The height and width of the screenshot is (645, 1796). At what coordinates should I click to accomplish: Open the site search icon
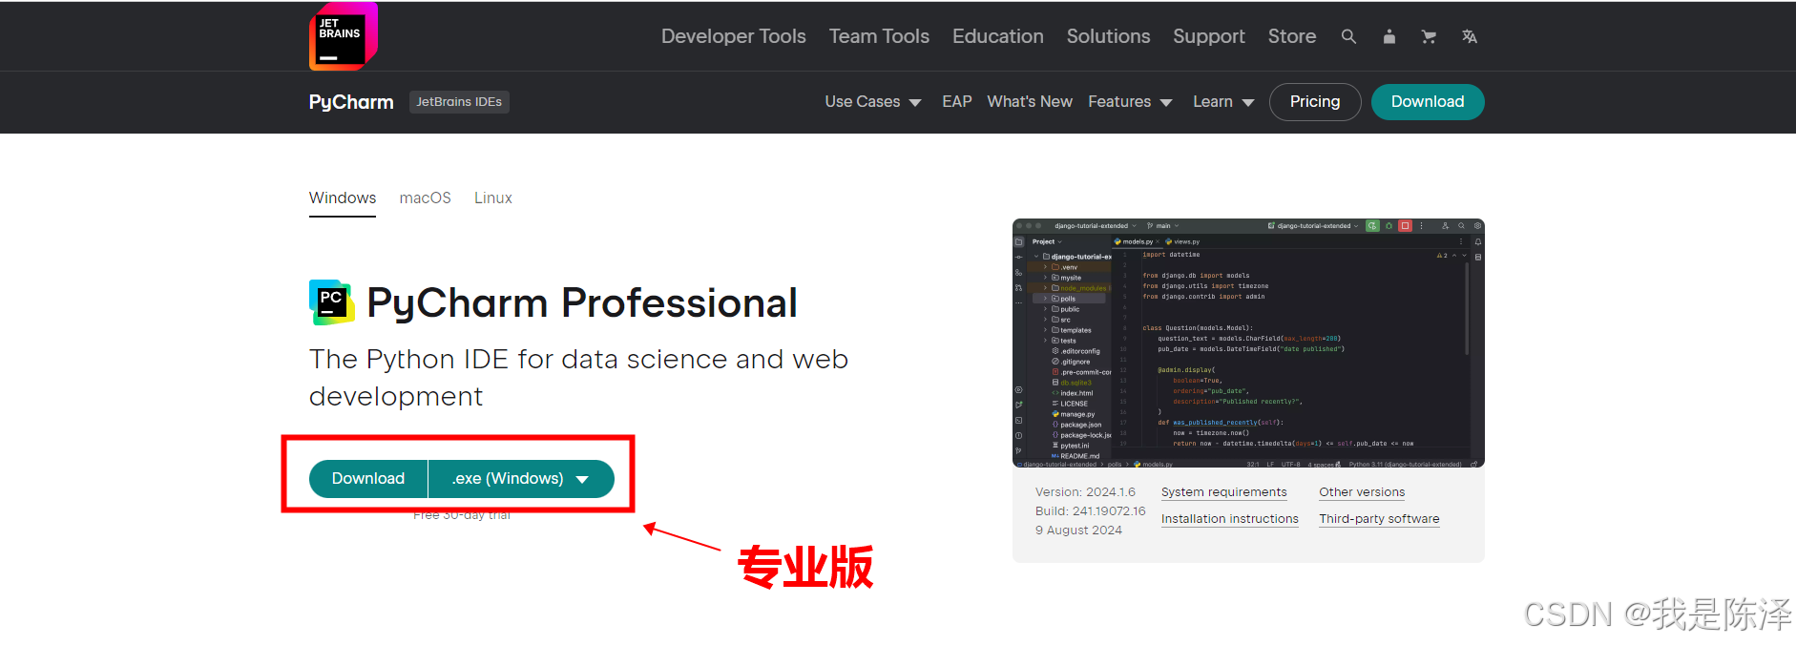pyautogui.click(x=1348, y=36)
